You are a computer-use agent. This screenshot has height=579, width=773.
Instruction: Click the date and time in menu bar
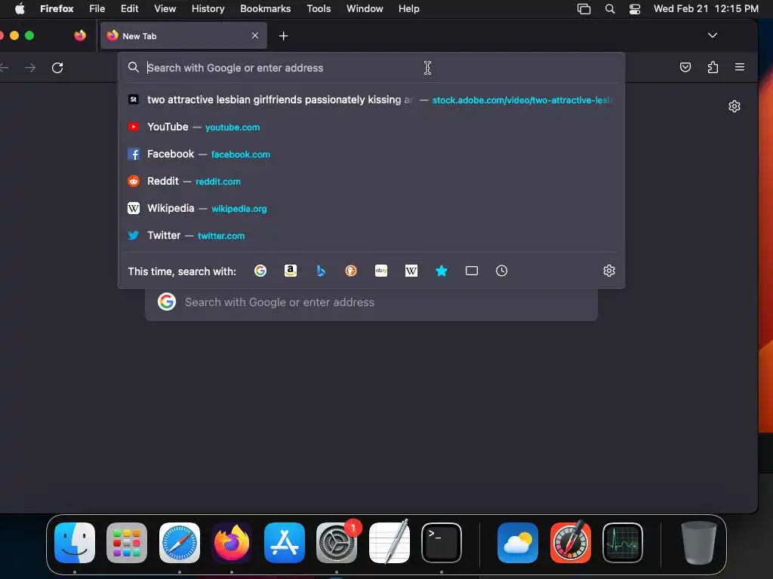(x=706, y=9)
